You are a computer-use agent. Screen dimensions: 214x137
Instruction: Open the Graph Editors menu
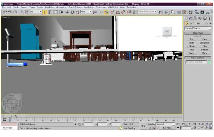point(75,7)
